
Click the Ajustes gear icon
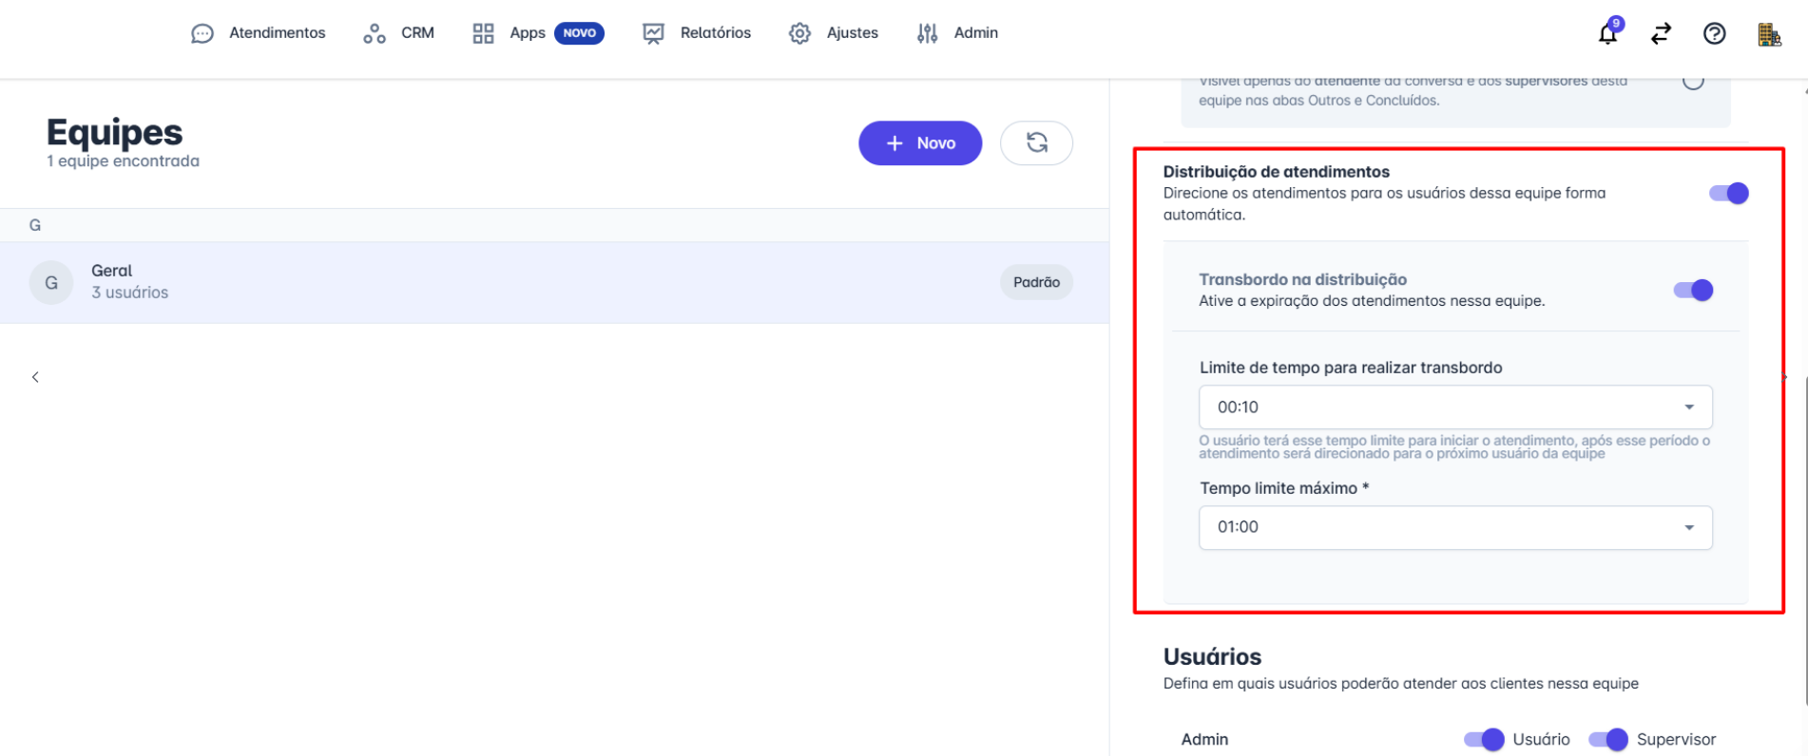pyautogui.click(x=799, y=33)
